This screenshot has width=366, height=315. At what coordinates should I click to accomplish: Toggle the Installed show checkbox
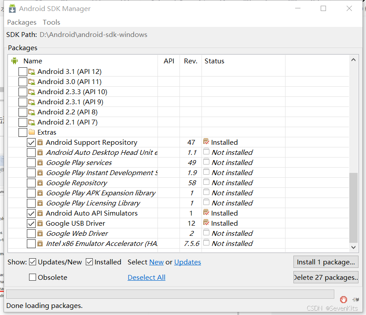(x=89, y=262)
